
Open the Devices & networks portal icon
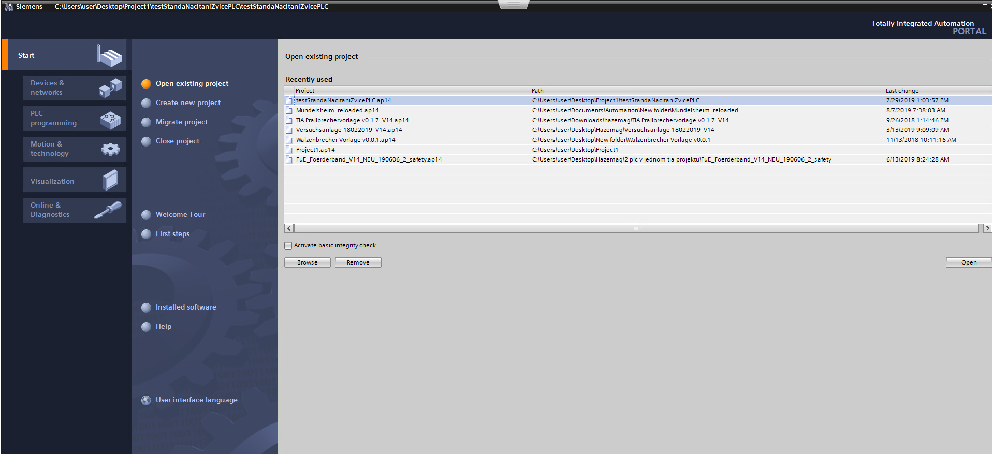[110, 87]
